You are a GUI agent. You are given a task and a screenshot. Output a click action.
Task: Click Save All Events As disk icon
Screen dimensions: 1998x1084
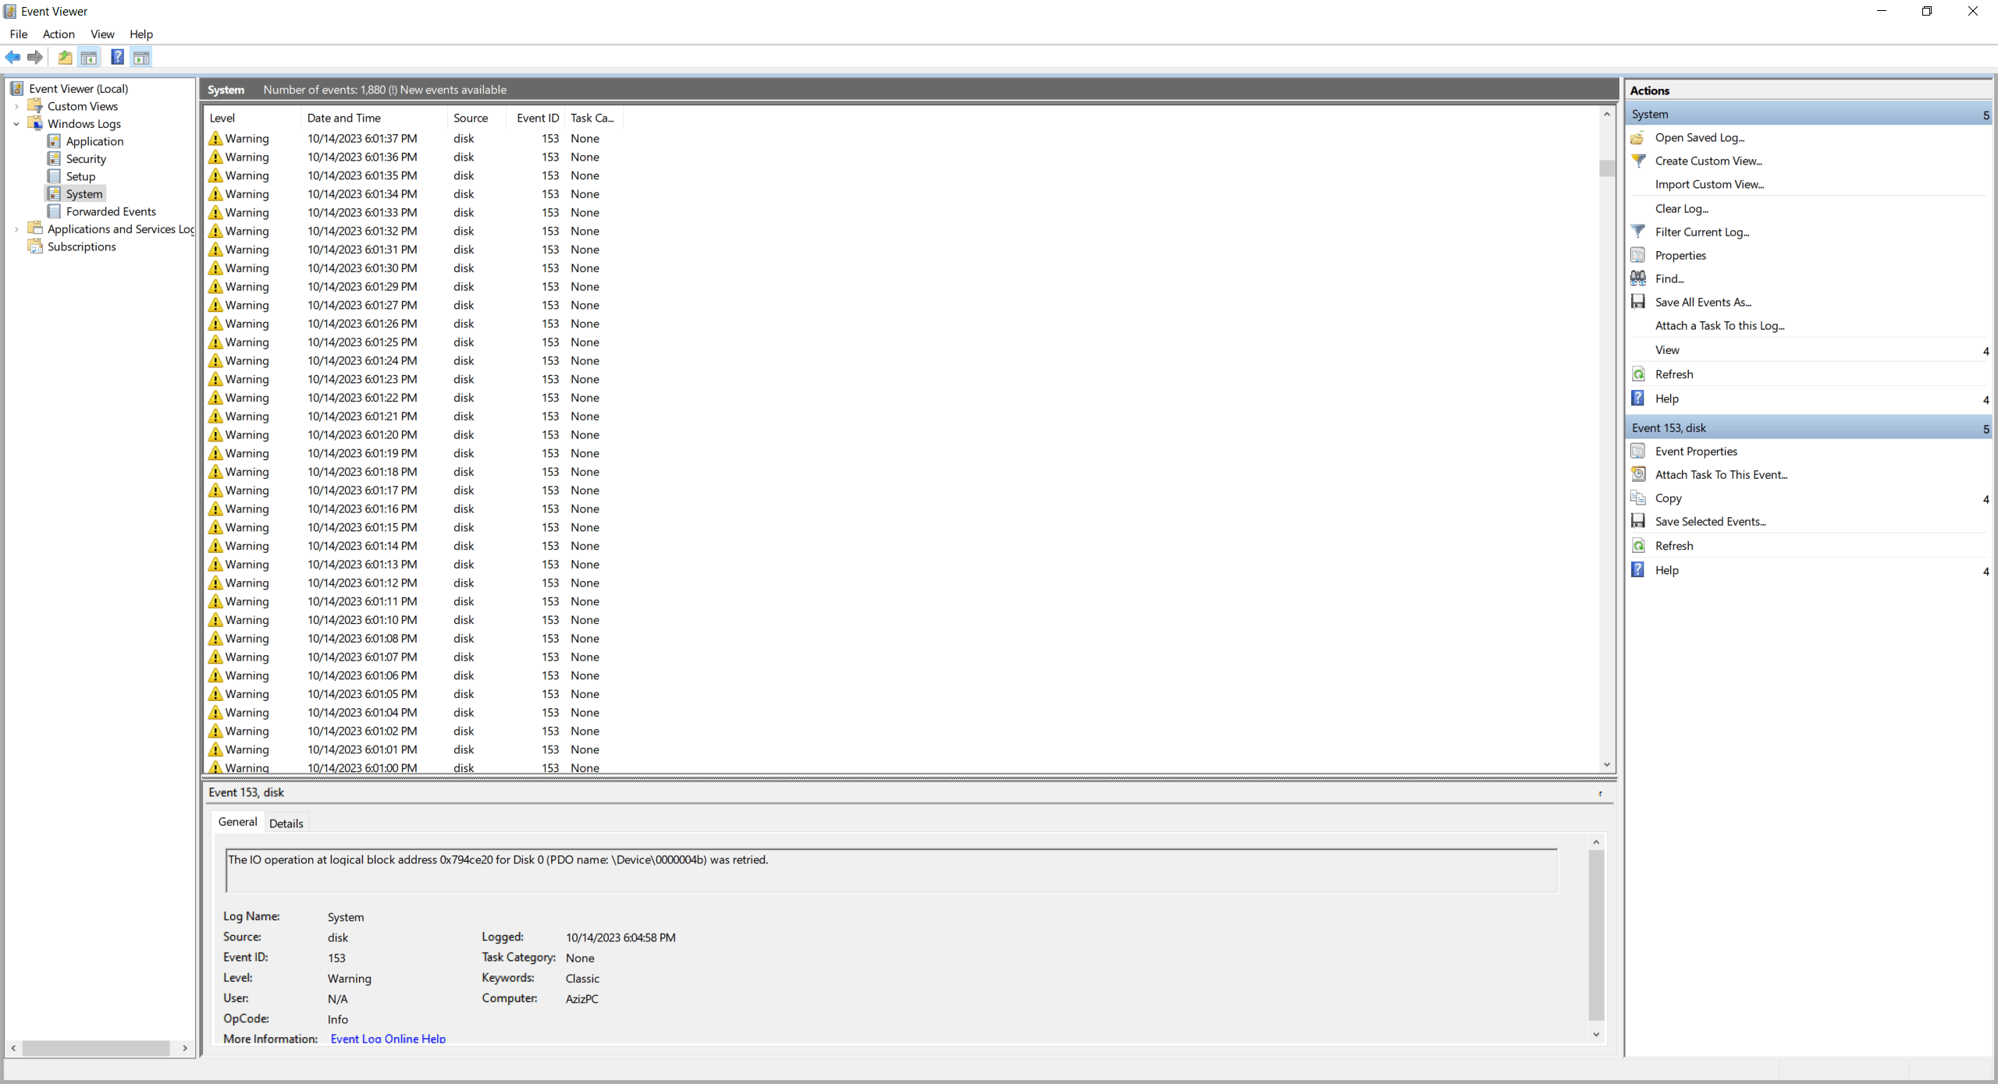click(1638, 302)
